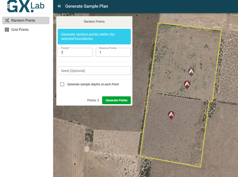Click the GX Lab logo
Viewport: 238px width, 177px height.
[x=26, y=6]
